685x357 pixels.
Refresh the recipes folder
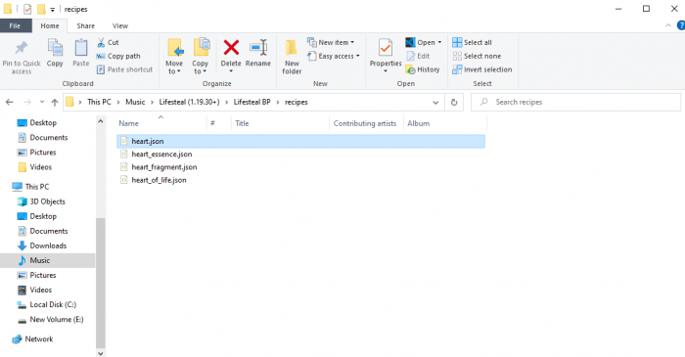tap(454, 102)
